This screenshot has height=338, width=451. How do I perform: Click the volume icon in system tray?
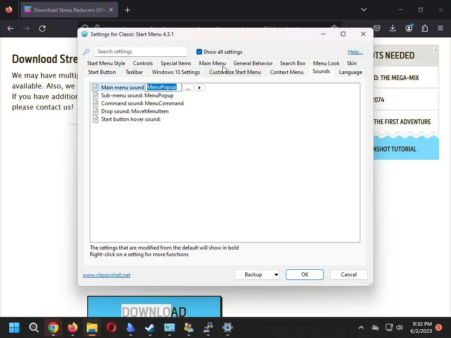click(399, 327)
